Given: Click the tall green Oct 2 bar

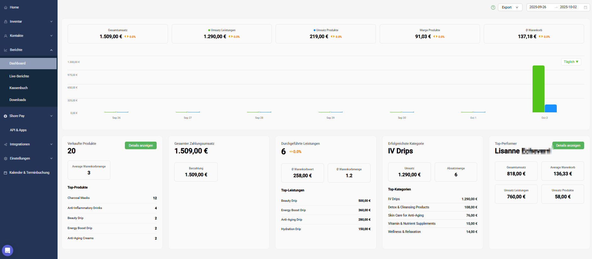Looking at the screenshot, I should tap(538, 89).
